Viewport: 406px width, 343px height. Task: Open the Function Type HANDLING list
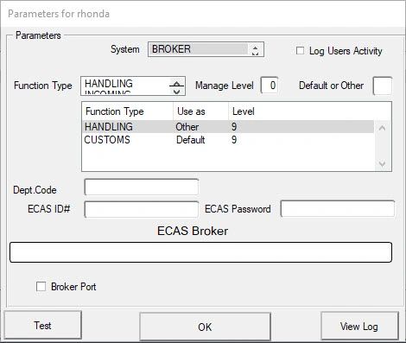(133, 86)
